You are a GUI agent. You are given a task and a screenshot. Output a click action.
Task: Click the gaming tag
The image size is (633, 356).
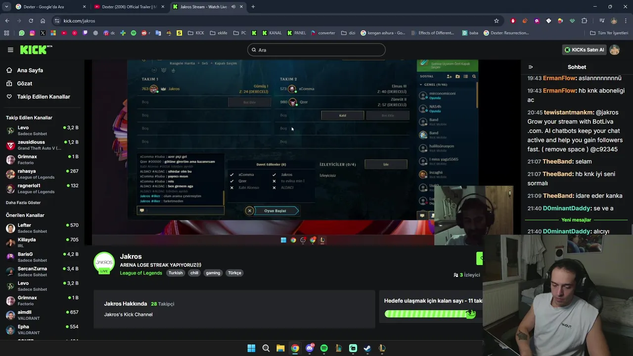click(x=213, y=273)
